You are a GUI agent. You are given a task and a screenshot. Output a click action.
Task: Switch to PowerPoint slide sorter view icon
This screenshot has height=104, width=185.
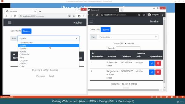tap(172, 97)
